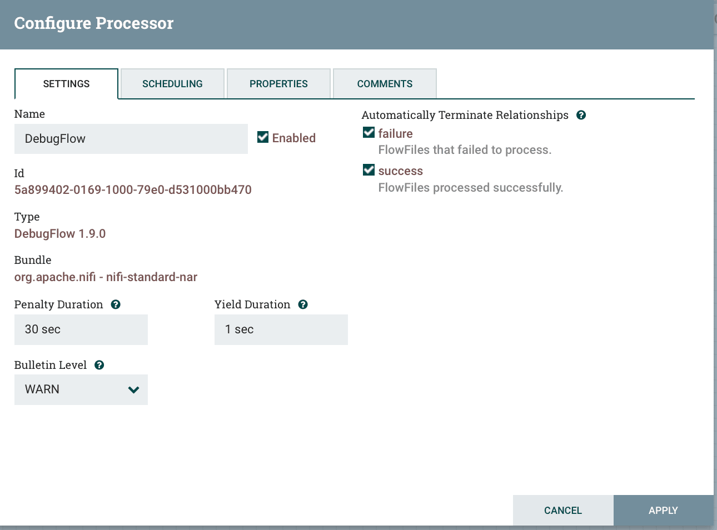Show Yield Duration help tooltip icon

point(303,304)
